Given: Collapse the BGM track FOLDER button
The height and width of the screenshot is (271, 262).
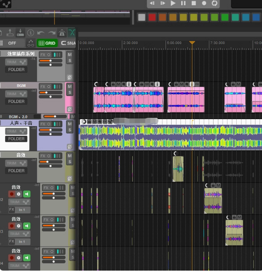Looking at the screenshot, I should point(16,101).
